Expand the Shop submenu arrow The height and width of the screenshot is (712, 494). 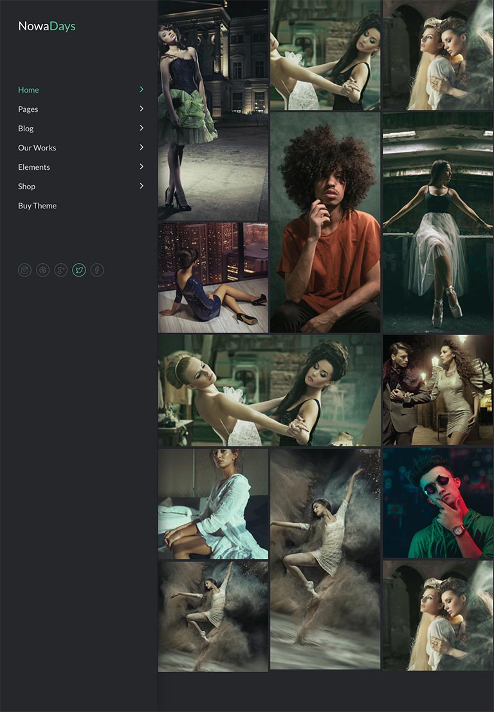coord(142,186)
